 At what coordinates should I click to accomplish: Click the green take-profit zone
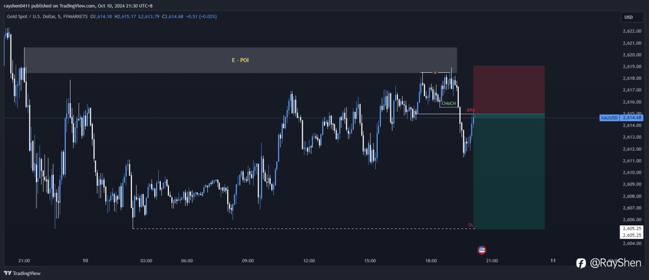[509, 172]
